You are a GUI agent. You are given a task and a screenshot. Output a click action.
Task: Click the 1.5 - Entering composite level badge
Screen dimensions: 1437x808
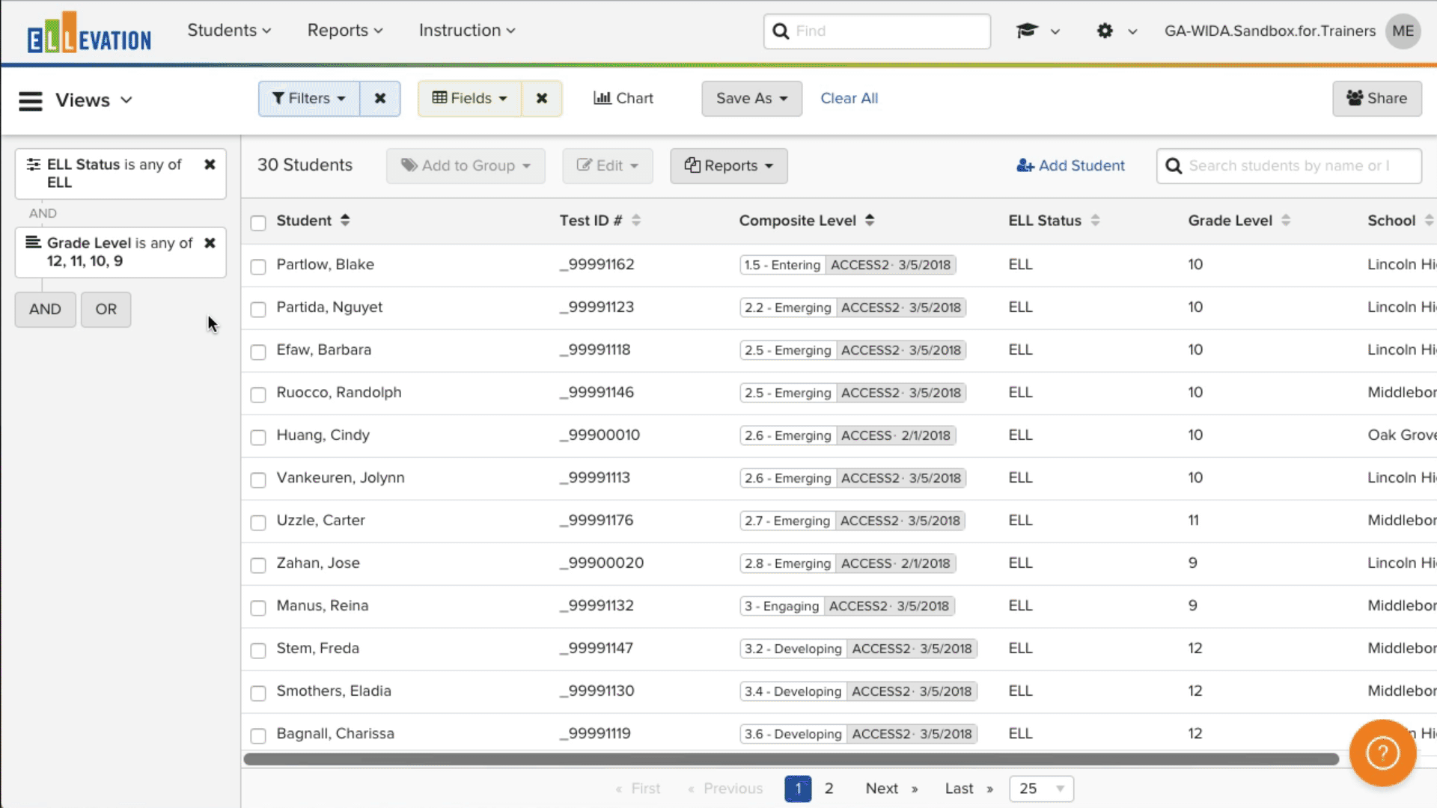782,265
